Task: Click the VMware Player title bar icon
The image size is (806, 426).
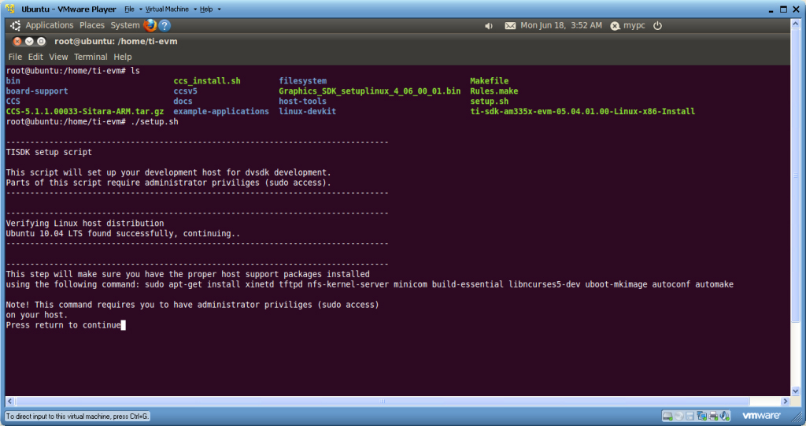Action: tap(10, 9)
